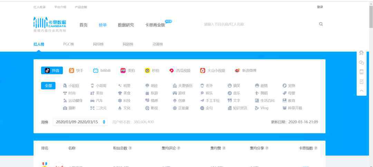Filter by the 文字 category

[234, 101]
